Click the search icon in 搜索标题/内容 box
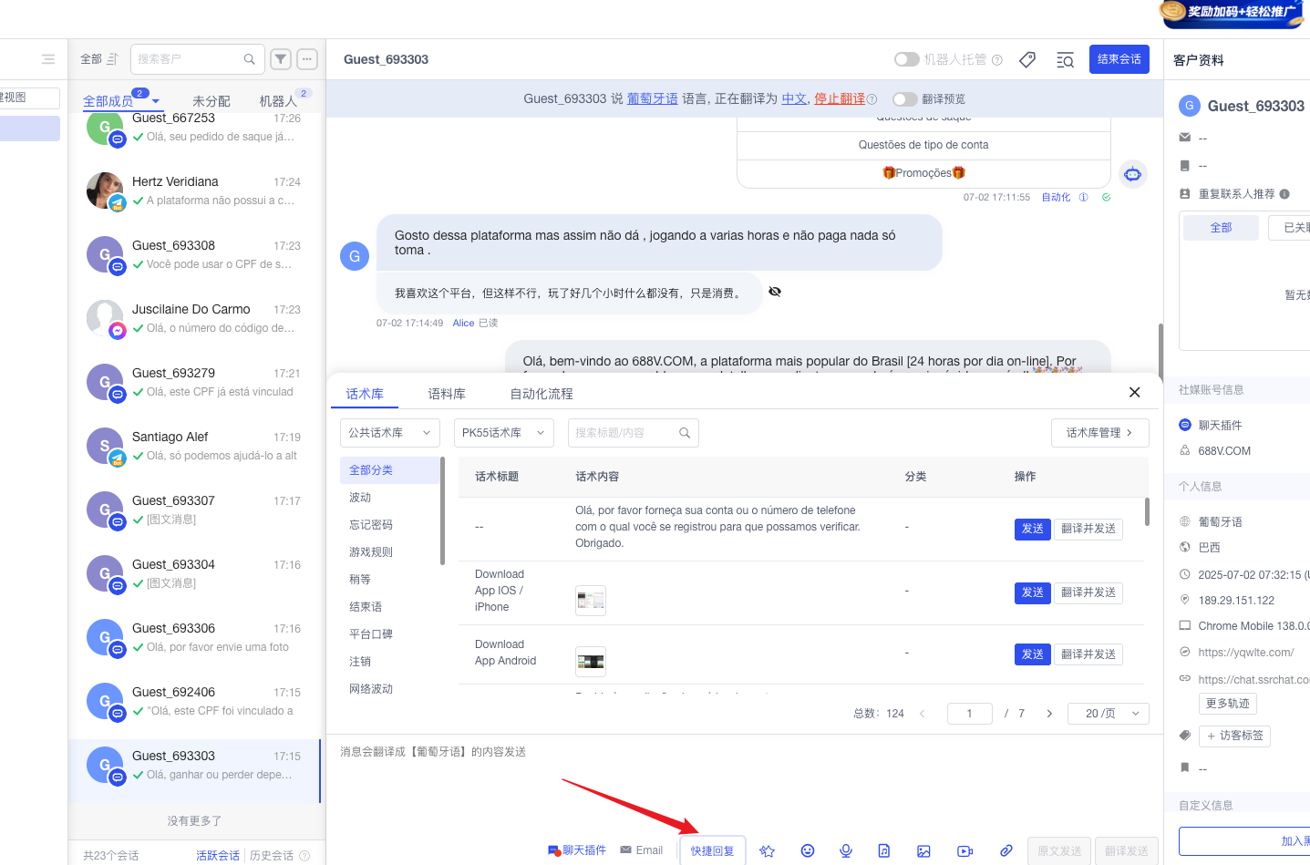 click(685, 433)
